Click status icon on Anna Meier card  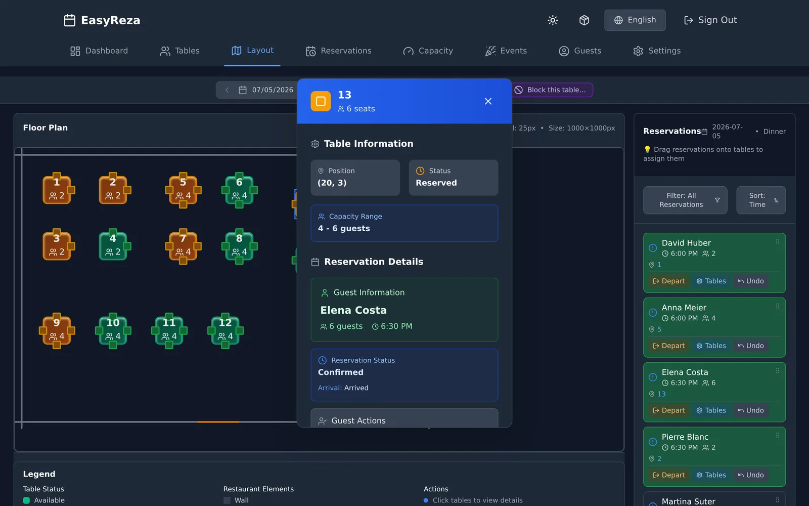(x=653, y=313)
